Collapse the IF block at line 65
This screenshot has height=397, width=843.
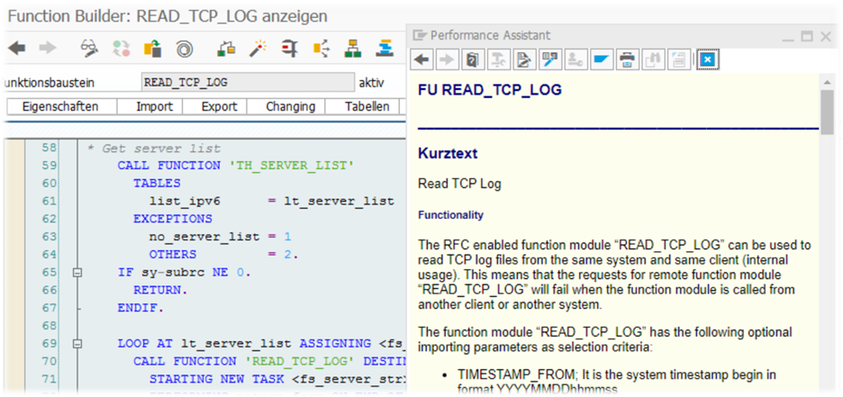(78, 273)
